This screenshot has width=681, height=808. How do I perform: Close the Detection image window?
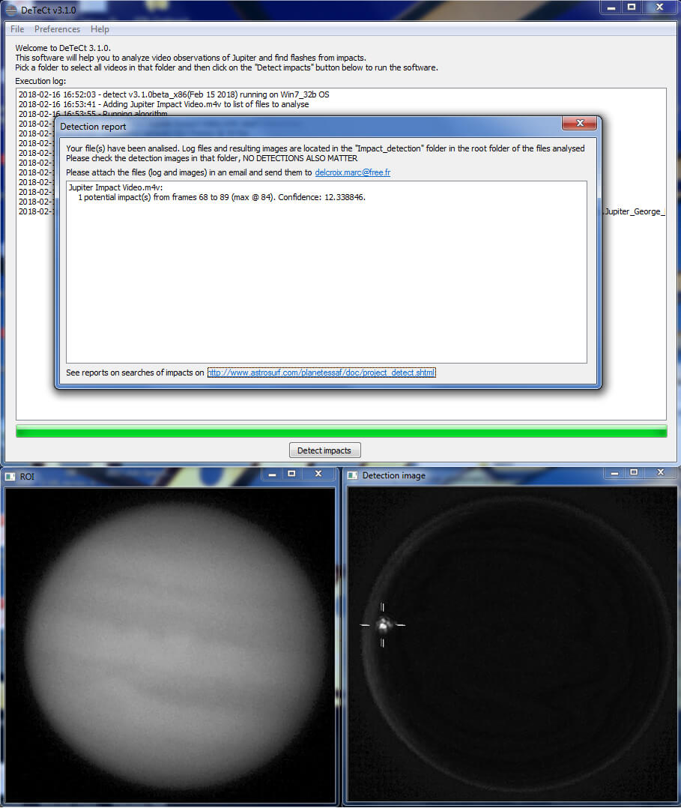(x=660, y=473)
